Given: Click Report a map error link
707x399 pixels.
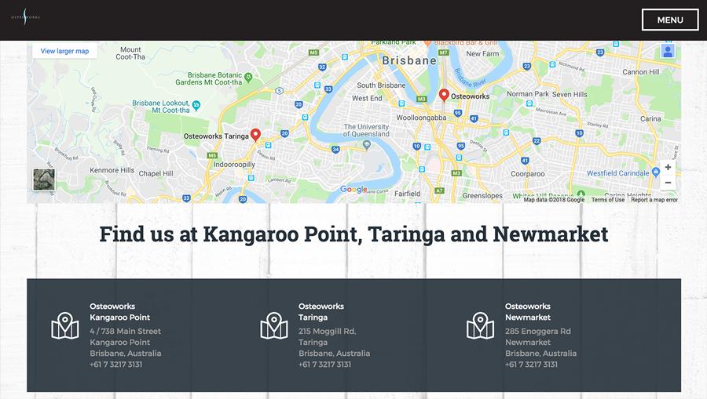Looking at the screenshot, I should coord(654,200).
